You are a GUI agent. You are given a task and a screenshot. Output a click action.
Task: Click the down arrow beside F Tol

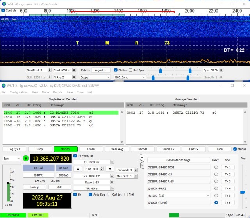[111, 169]
